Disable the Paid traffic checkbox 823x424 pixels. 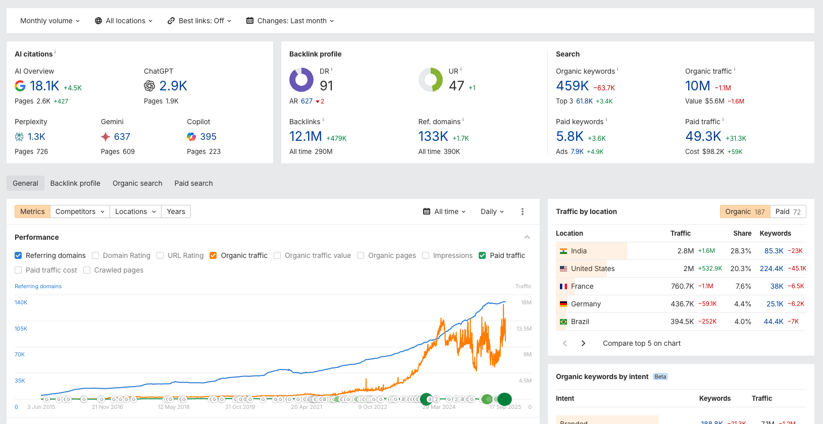[482, 255]
